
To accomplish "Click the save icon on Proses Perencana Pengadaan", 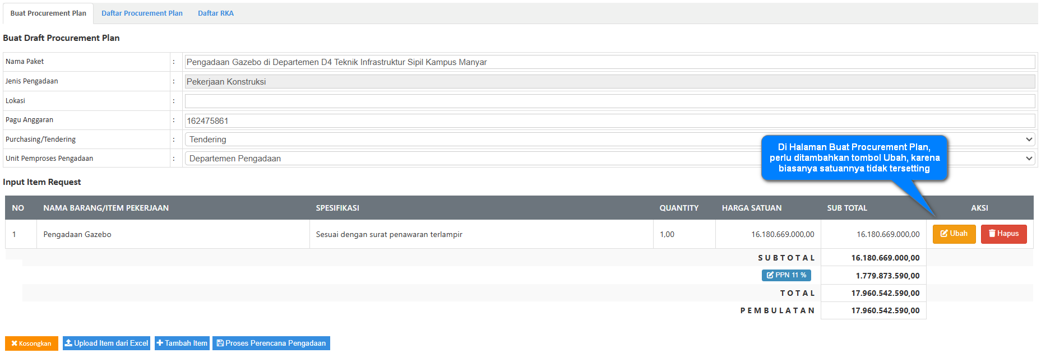I will tap(220, 343).
